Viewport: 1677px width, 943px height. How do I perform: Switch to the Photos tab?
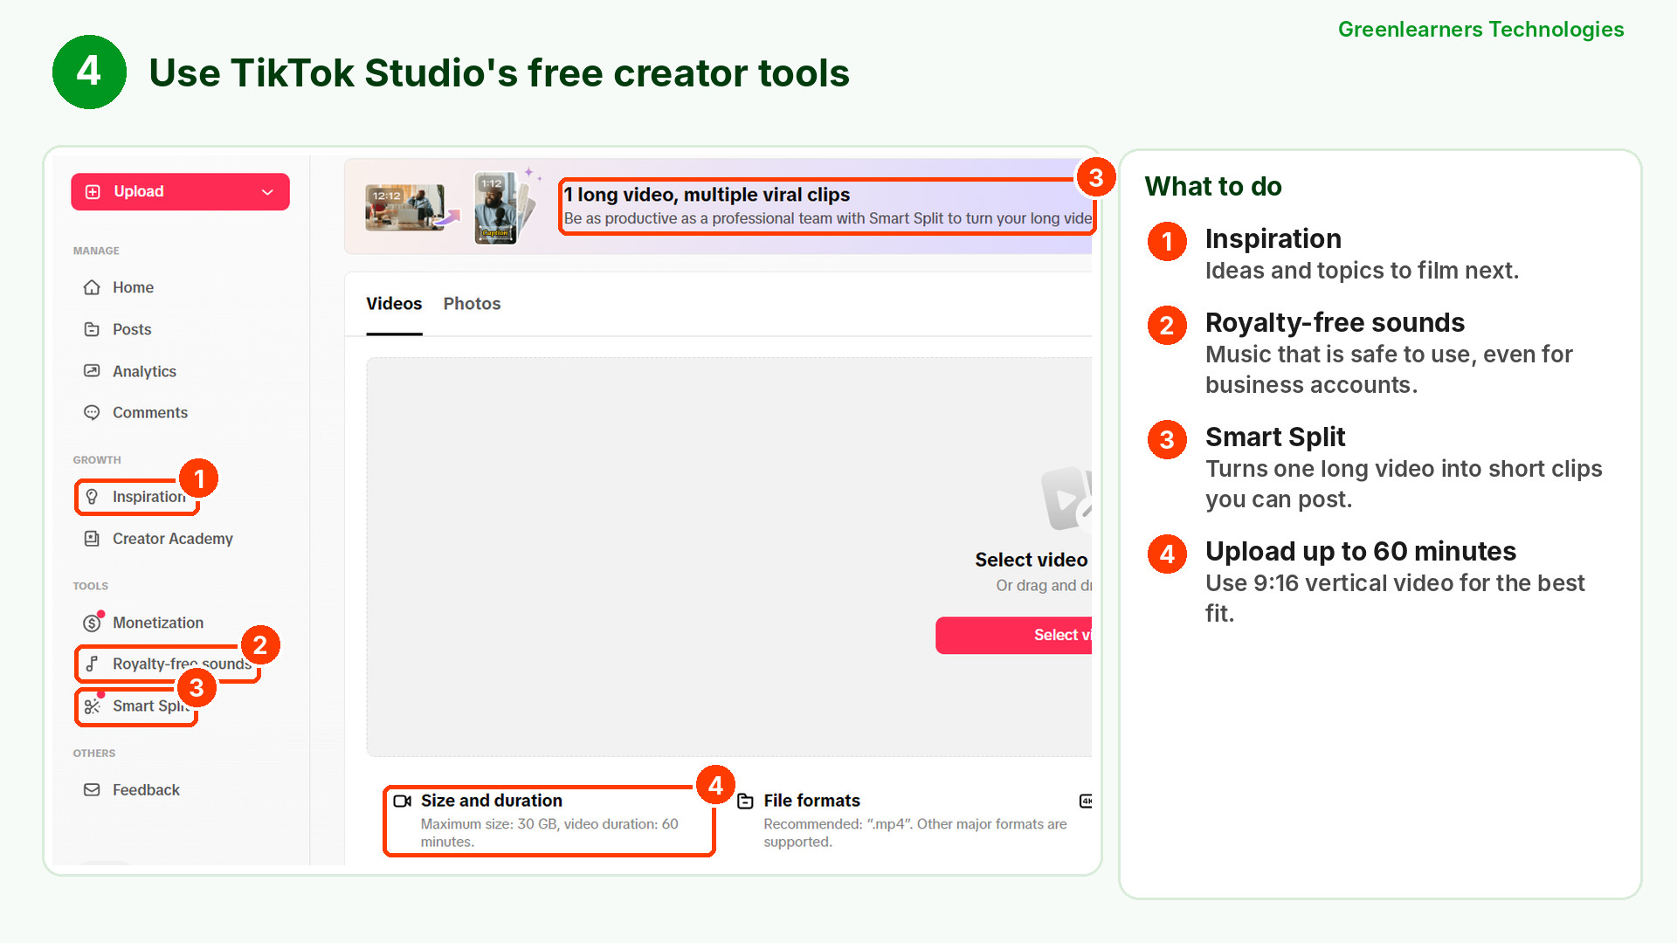[472, 304]
